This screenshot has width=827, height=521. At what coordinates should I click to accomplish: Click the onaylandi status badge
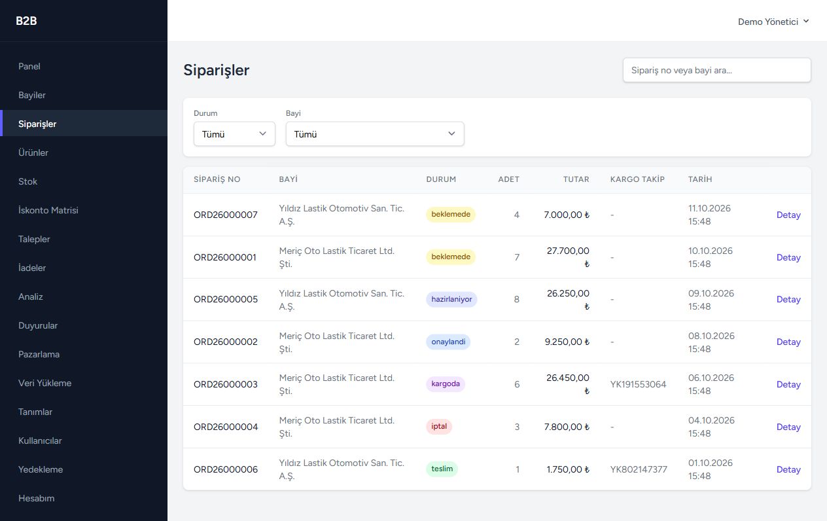point(448,342)
